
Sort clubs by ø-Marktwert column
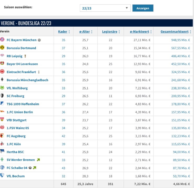pyautogui.click(x=141, y=32)
